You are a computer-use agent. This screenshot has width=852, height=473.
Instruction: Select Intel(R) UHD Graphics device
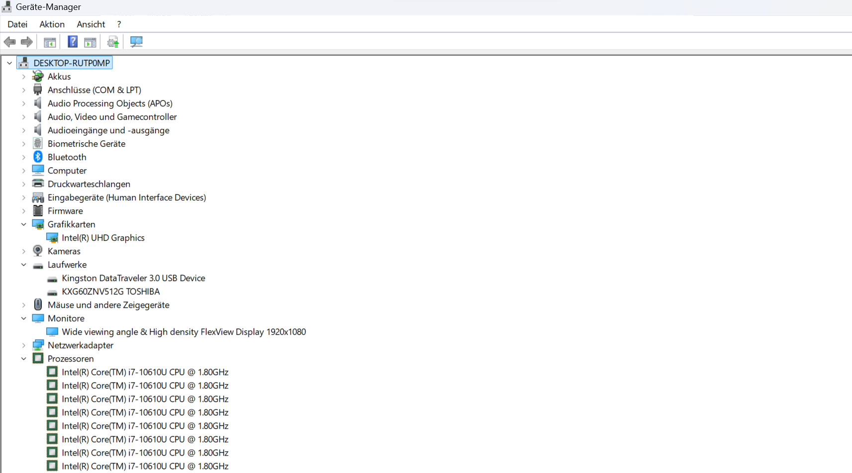[103, 238]
